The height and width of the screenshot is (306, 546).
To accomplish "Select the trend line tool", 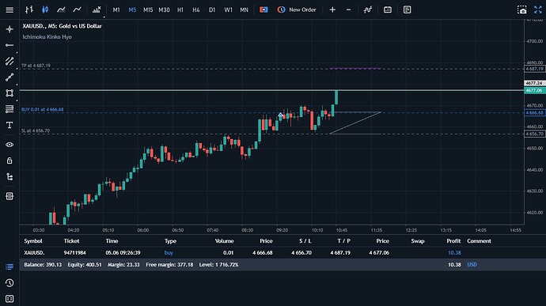I will [9, 77].
